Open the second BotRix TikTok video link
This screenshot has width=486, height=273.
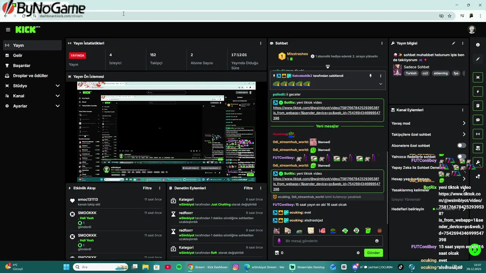(327, 184)
